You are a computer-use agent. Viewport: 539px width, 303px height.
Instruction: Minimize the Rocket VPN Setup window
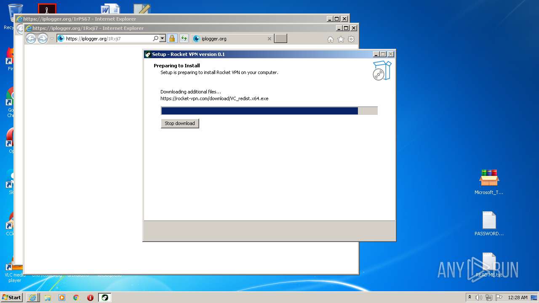tap(376, 54)
